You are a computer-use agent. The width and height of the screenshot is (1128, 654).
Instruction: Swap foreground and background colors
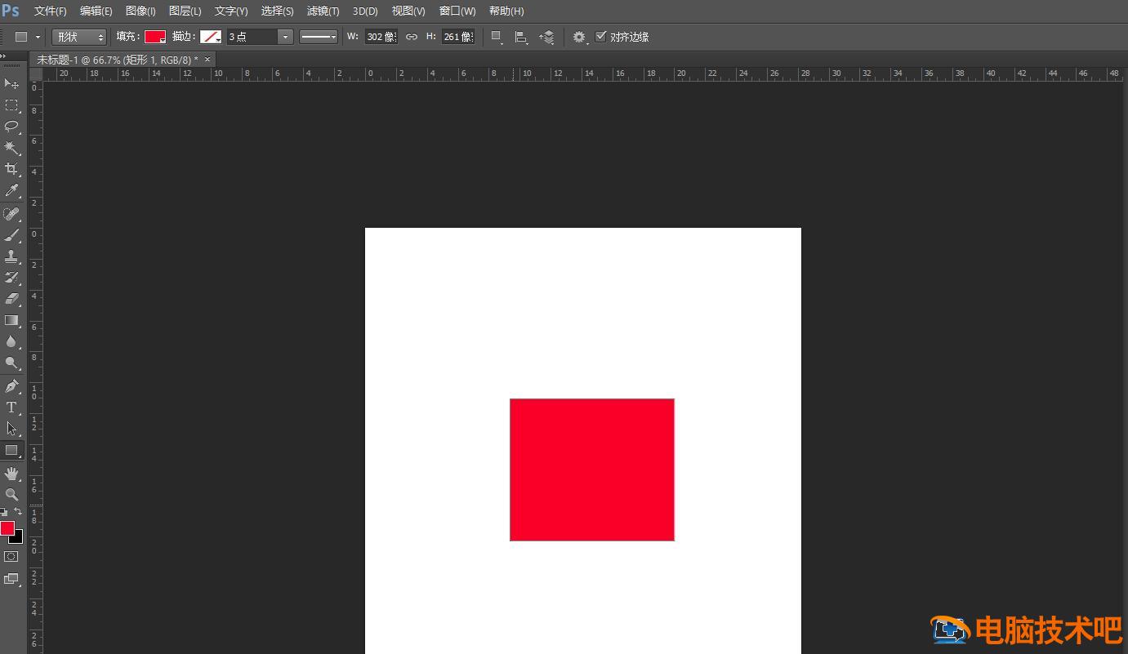click(18, 512)
